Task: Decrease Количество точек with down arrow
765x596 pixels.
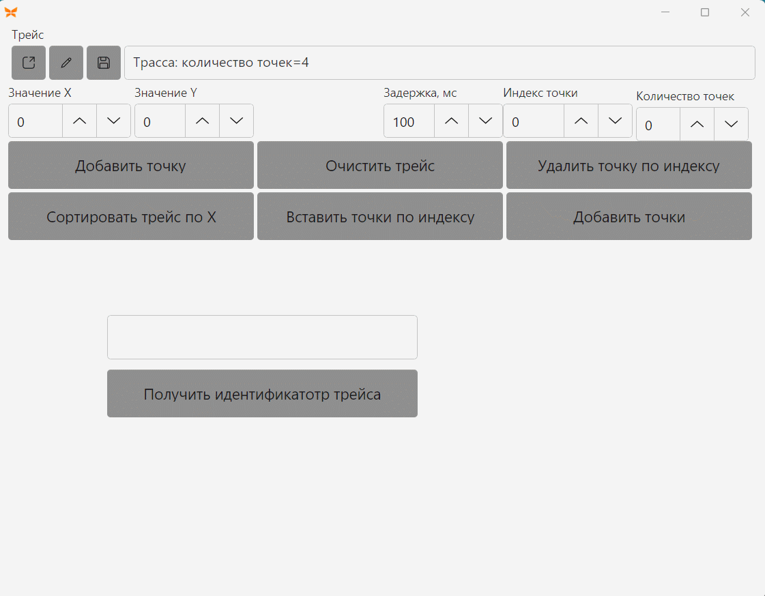Action: tap(732, 124)
